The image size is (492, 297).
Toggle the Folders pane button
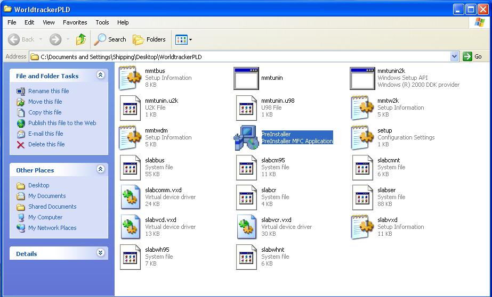click(149, 39)
